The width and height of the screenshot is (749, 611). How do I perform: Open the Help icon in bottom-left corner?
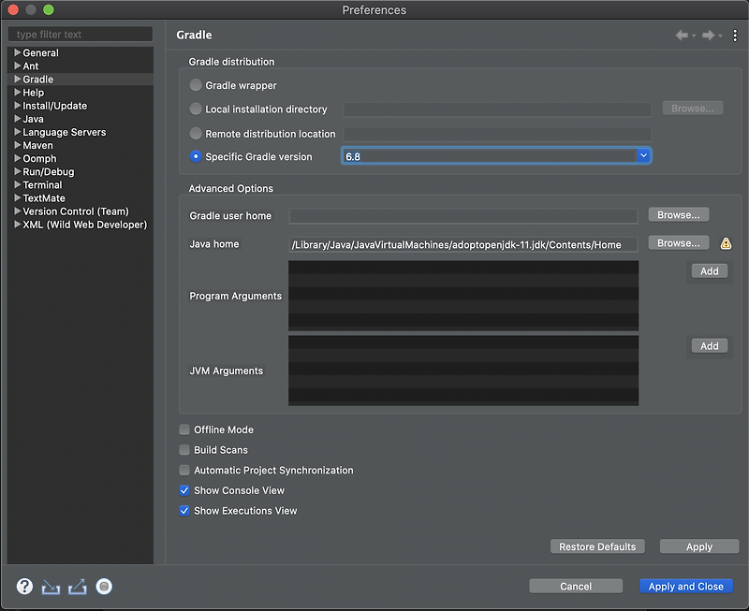click(22, 587)
